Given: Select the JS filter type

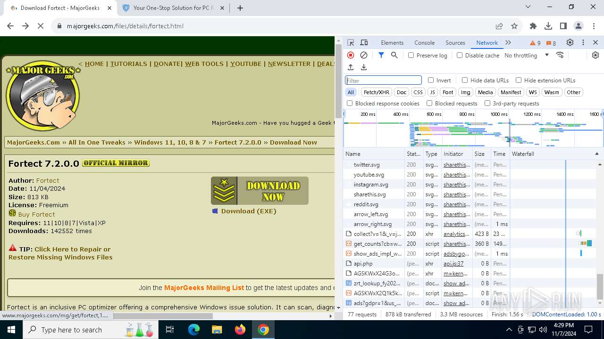Looking at the screenshot, I should [432, 92].
